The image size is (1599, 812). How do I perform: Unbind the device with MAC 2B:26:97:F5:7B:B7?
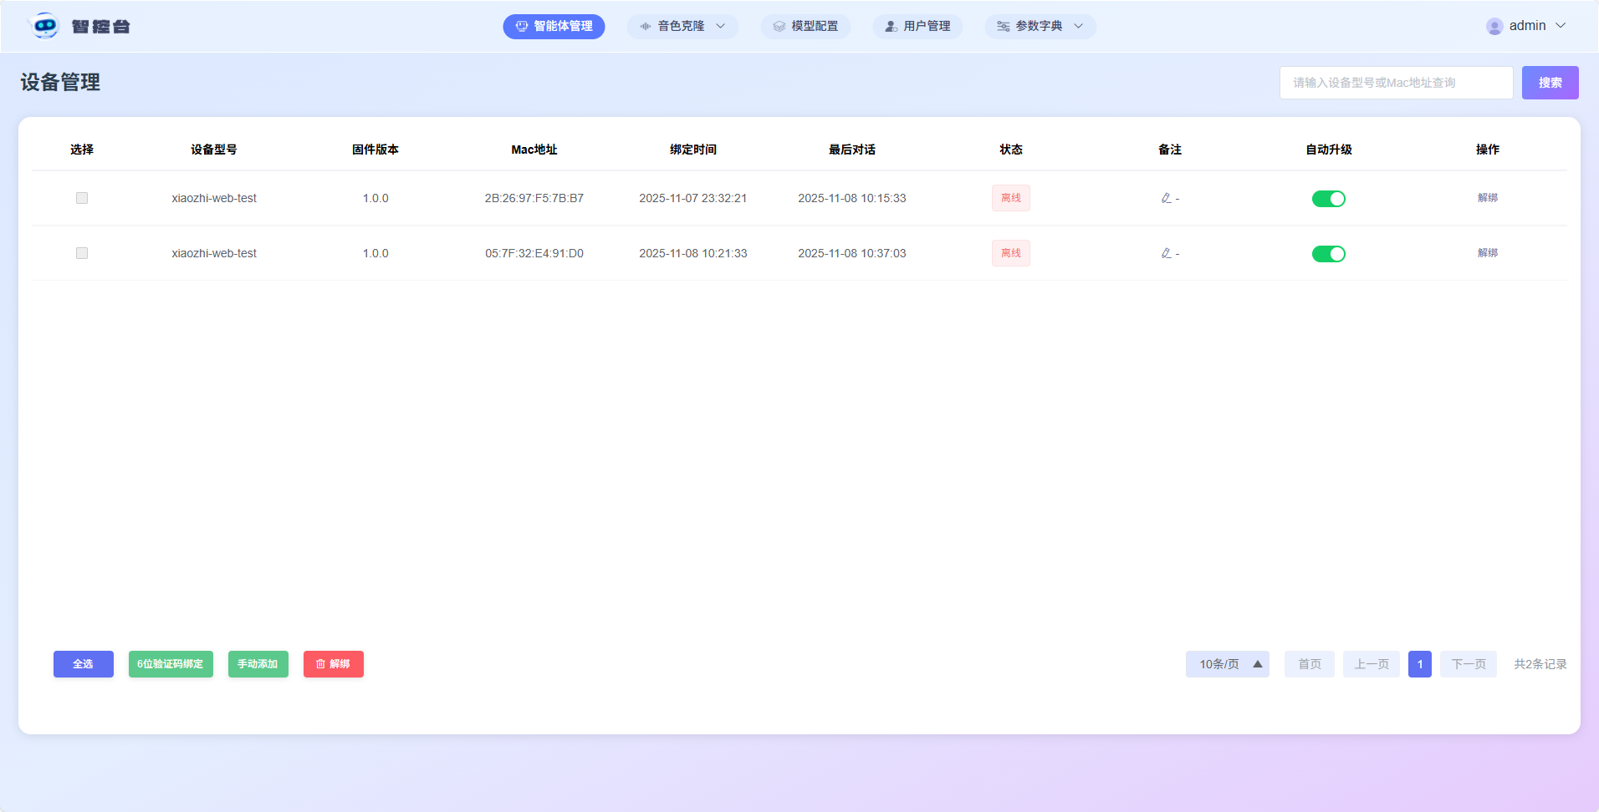(1487, 198)
